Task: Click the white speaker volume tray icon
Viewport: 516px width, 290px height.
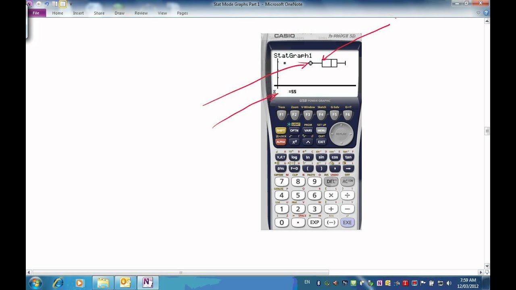Action: [x=449, y=283]
